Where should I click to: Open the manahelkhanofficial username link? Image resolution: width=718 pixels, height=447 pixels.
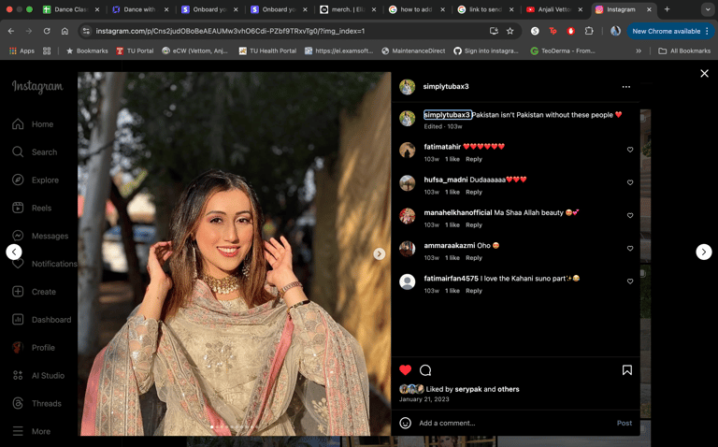pyautogui.click(x=458, y=212)
